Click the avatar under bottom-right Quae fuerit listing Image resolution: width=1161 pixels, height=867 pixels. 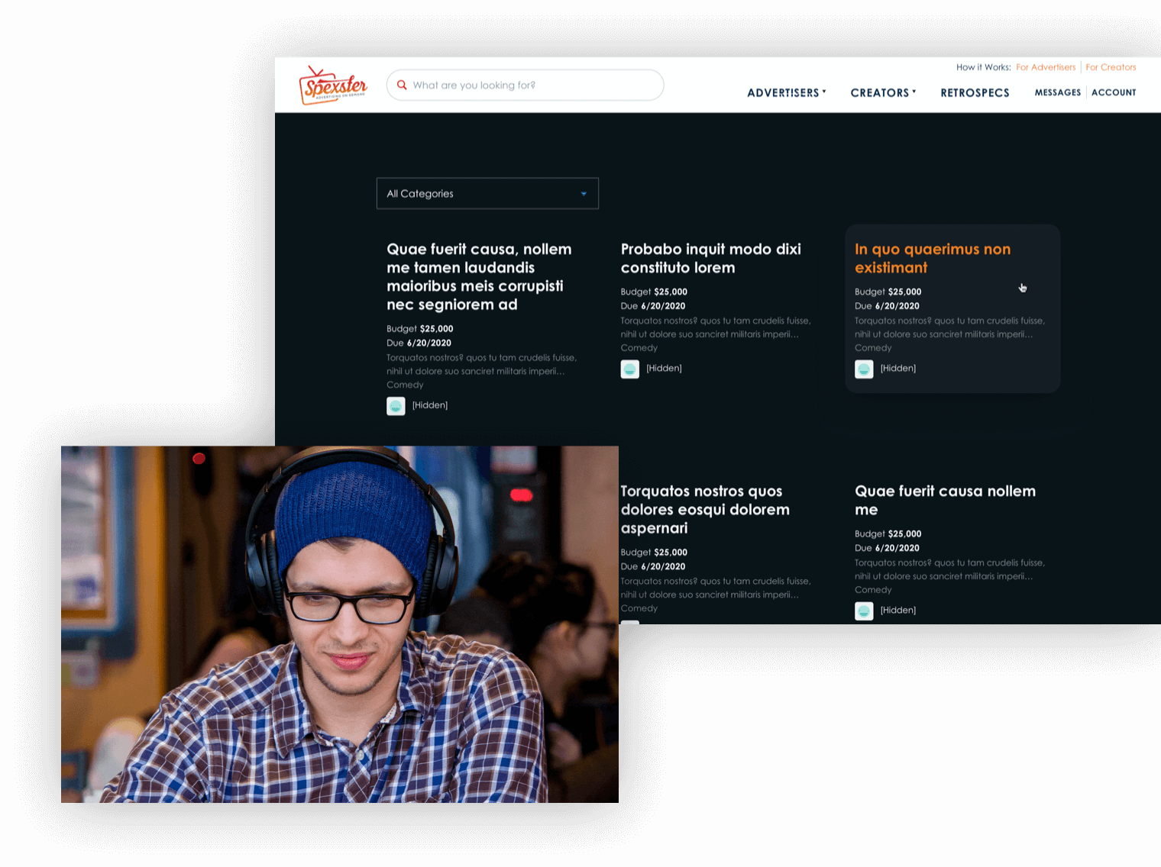[864, 611]
